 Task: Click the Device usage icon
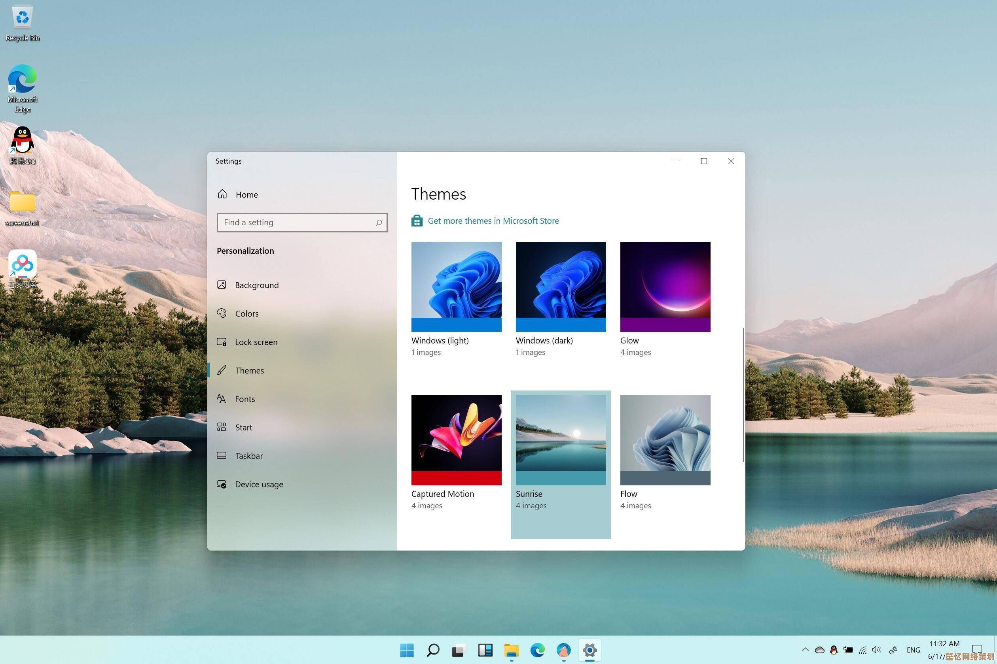click(x=222, y=484)
